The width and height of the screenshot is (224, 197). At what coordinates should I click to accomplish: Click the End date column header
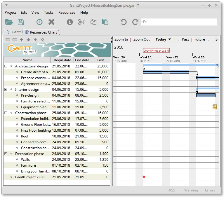click(x=82, y=60)
